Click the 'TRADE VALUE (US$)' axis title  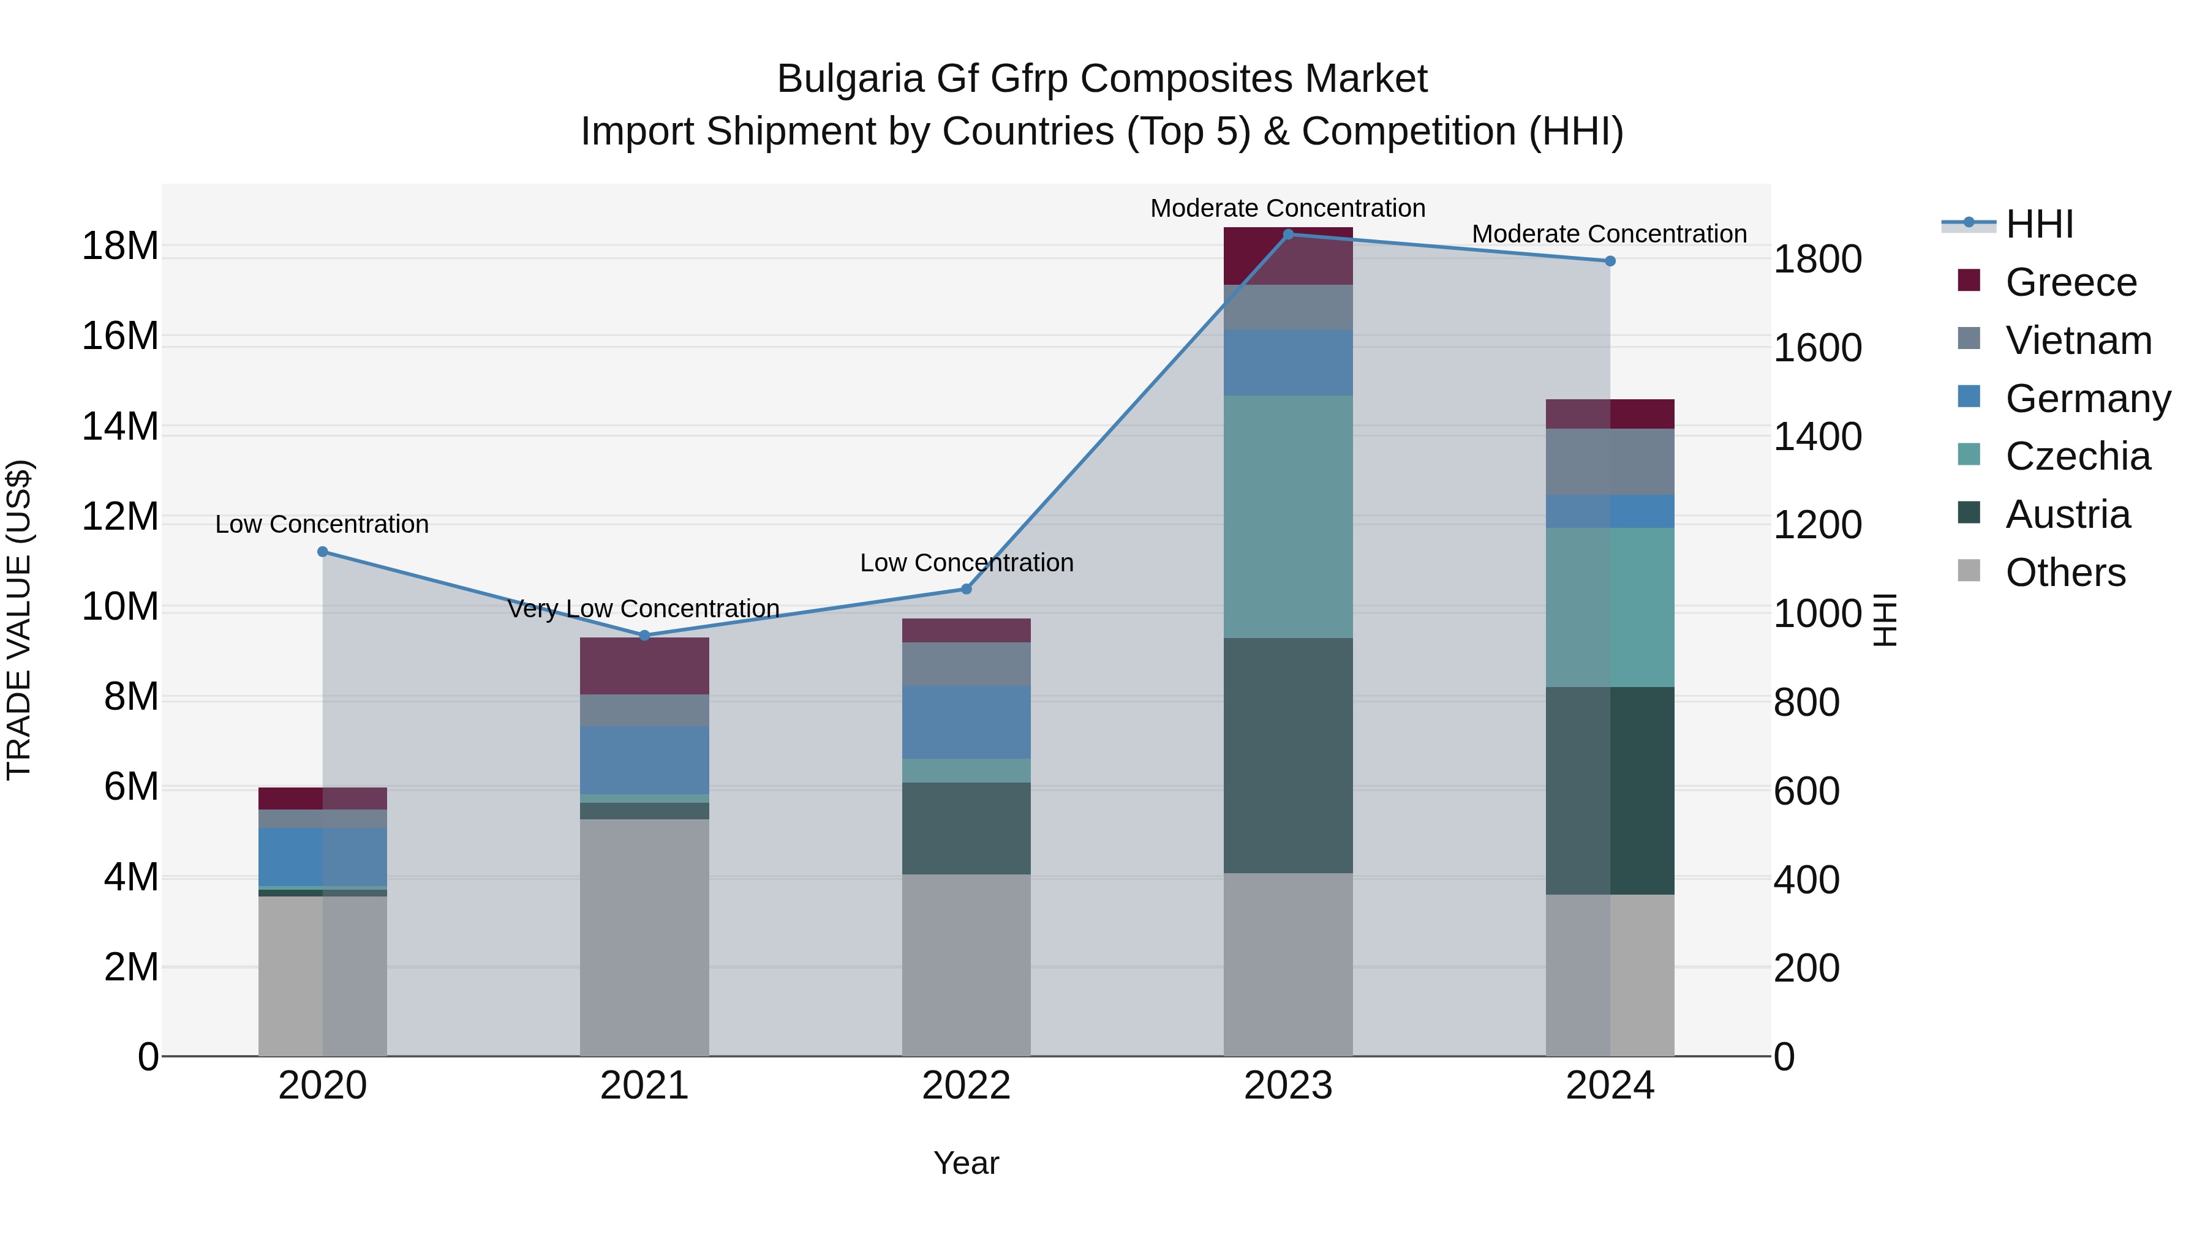pyautogui.click(x=19, y=620)
